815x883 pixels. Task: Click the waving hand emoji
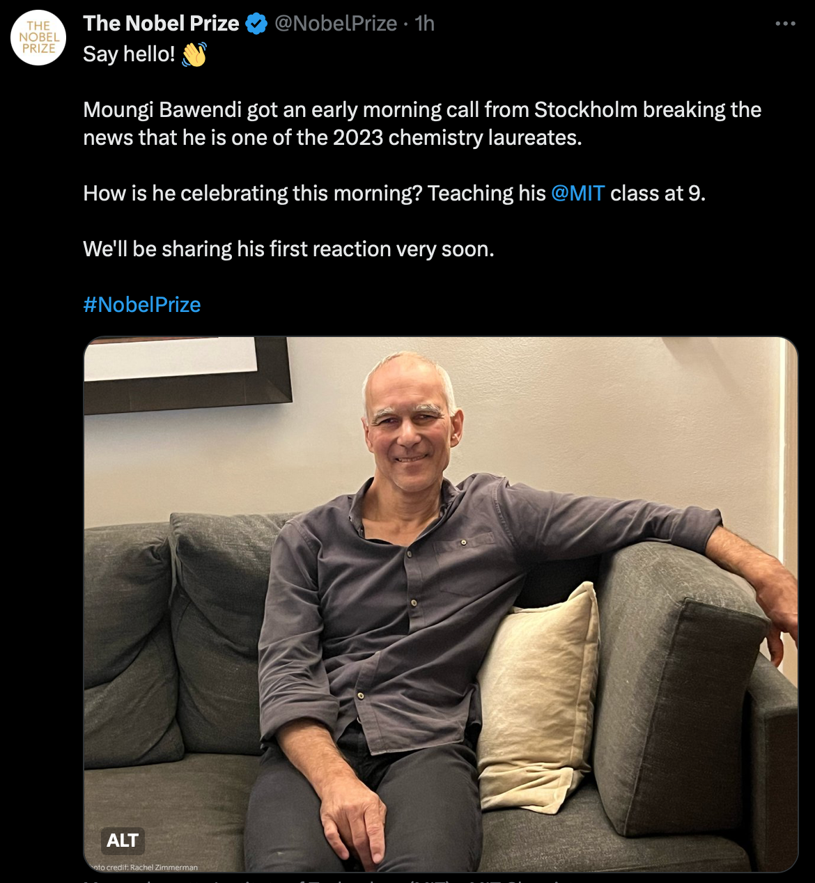point(194,54)
